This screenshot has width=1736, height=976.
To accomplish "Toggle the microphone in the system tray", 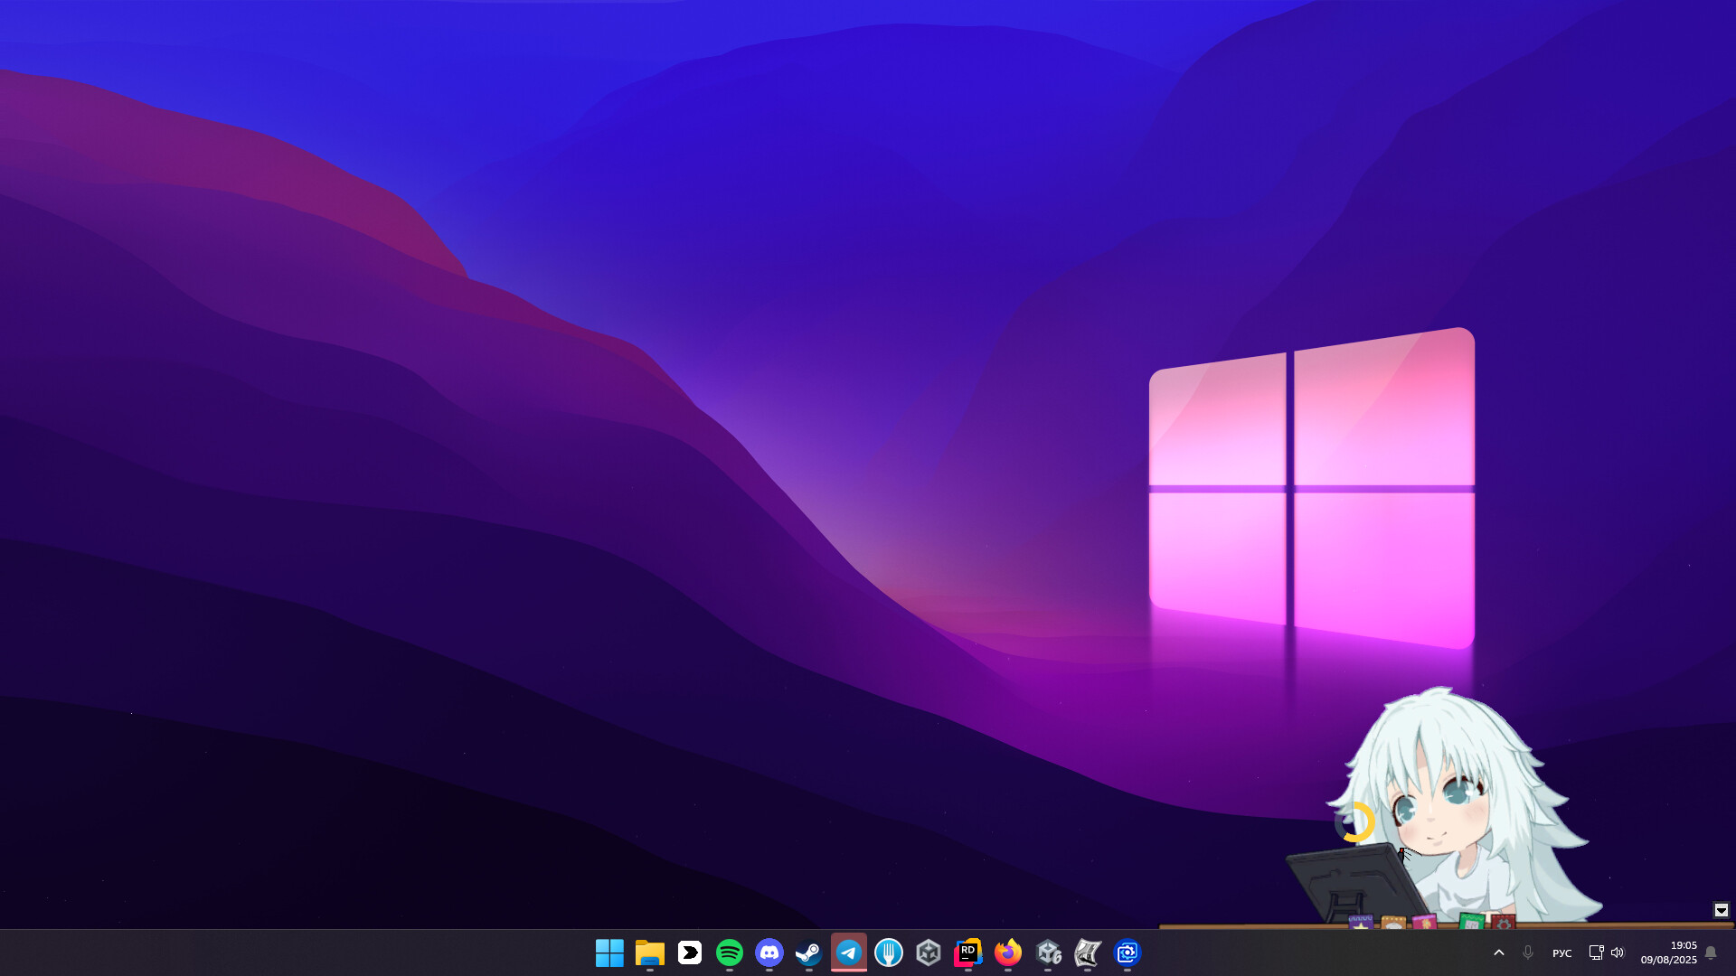I will point(1529,953).
